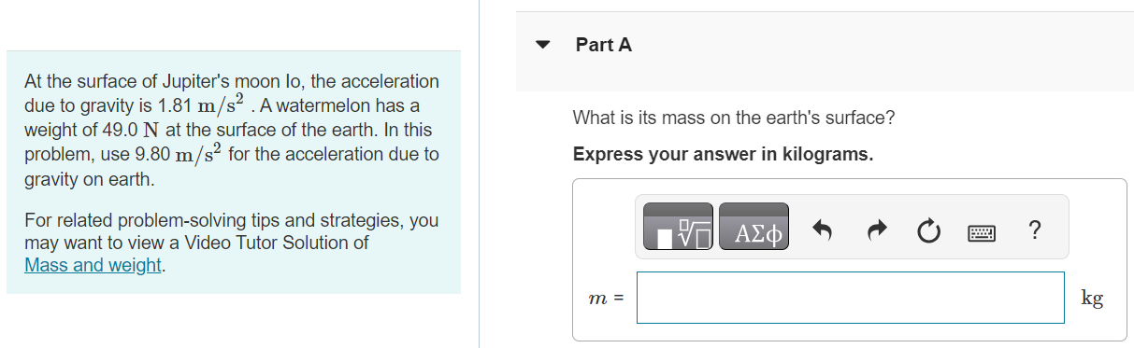Click the kg unit label
The width and height of the screenshot is (1134, 348).
point(1091,299)
